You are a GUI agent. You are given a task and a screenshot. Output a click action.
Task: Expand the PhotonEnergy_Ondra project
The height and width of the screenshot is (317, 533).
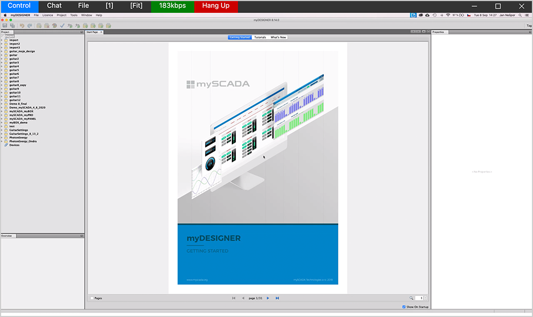click(2, 141)
